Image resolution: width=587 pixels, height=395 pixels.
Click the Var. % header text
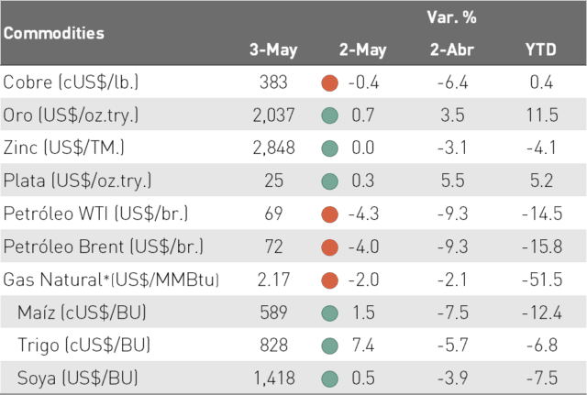point(452,17)
